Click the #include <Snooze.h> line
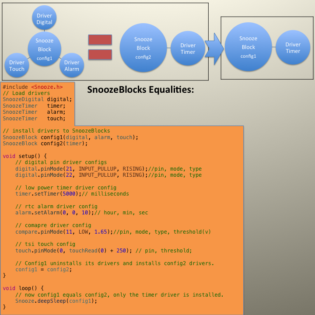Screen dimensions: 315x315 click(x=33, y=87)
